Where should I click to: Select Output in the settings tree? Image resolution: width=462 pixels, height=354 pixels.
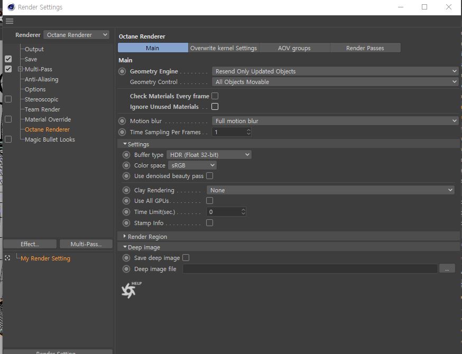point(34,49)
